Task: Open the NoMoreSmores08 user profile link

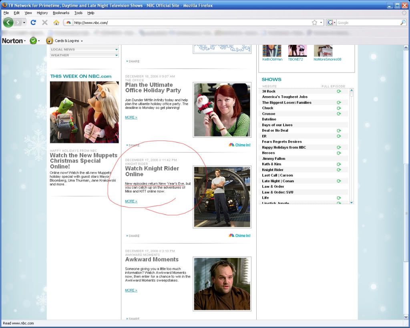Action: [x=328, y=59]
